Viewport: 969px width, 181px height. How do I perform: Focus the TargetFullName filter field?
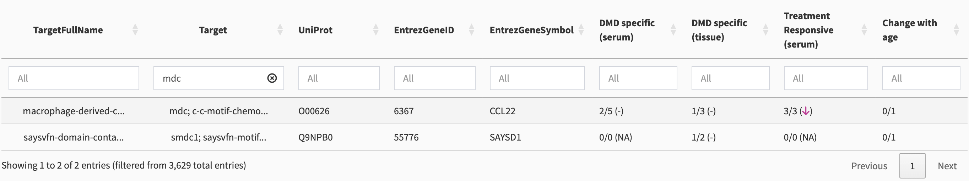pos(74,78)
